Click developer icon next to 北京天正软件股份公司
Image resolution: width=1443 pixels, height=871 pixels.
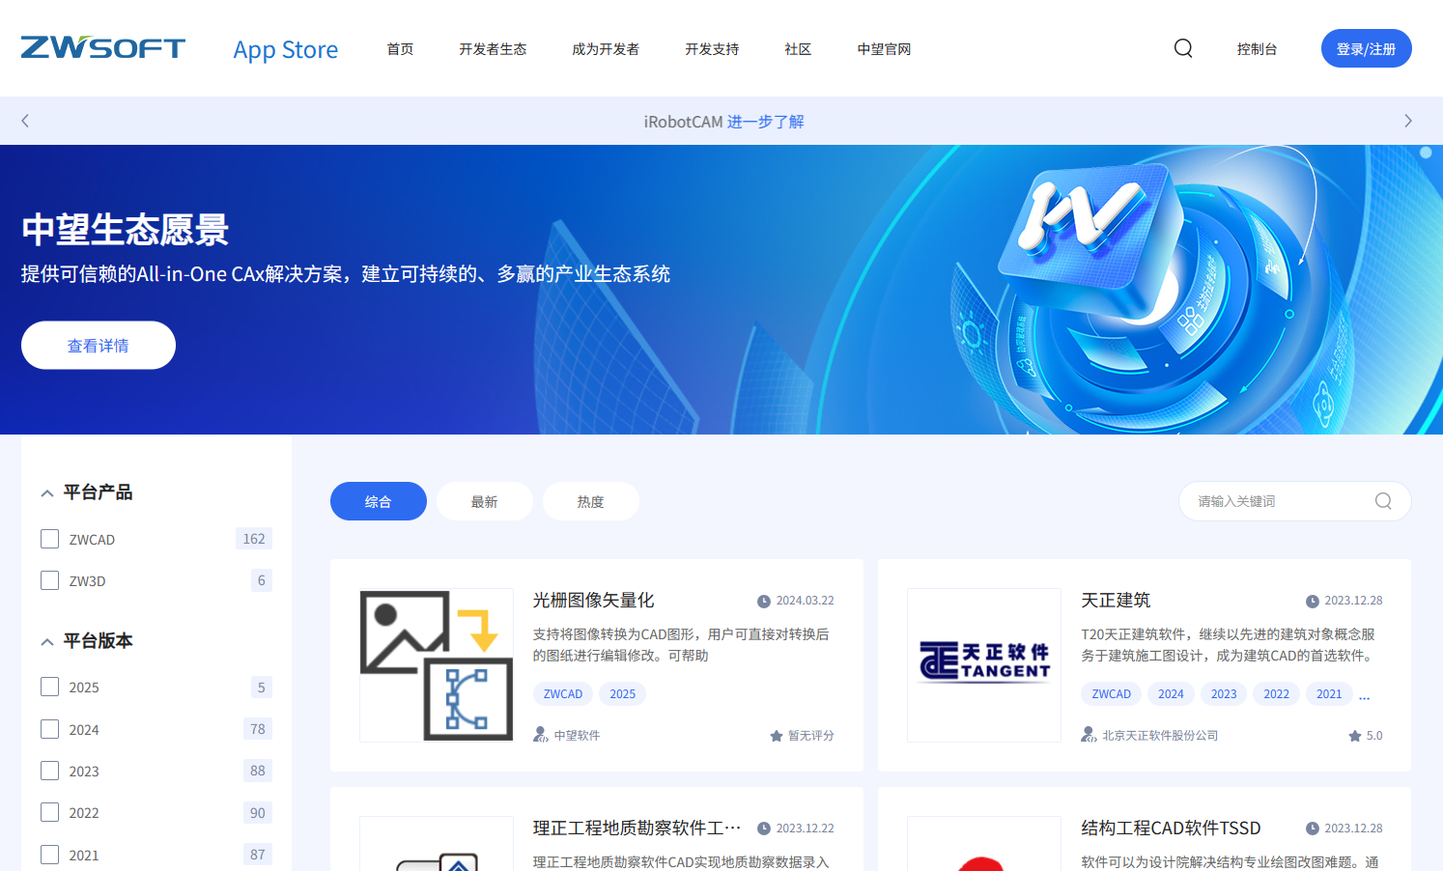1089,735
